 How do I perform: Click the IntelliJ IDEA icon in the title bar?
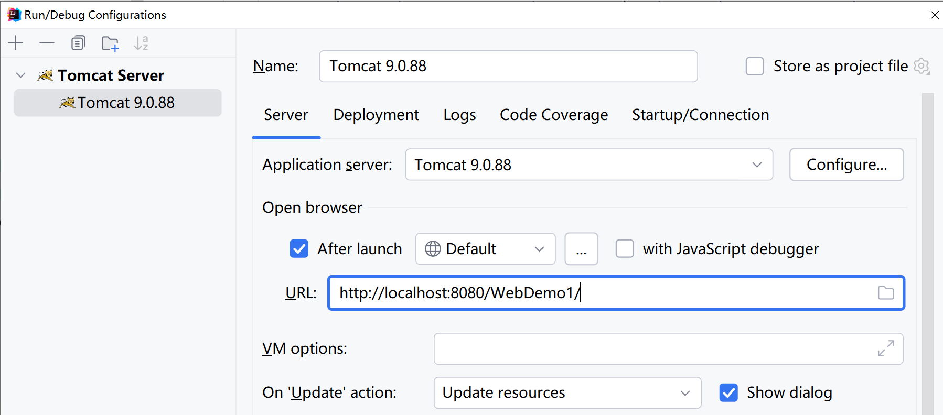pos(14,15)
